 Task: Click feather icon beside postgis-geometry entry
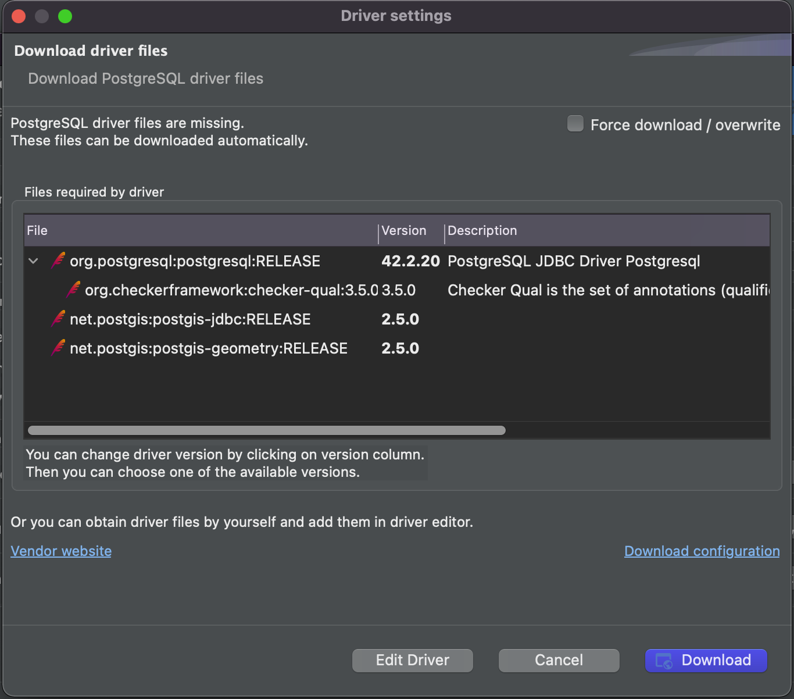(58, 348)
